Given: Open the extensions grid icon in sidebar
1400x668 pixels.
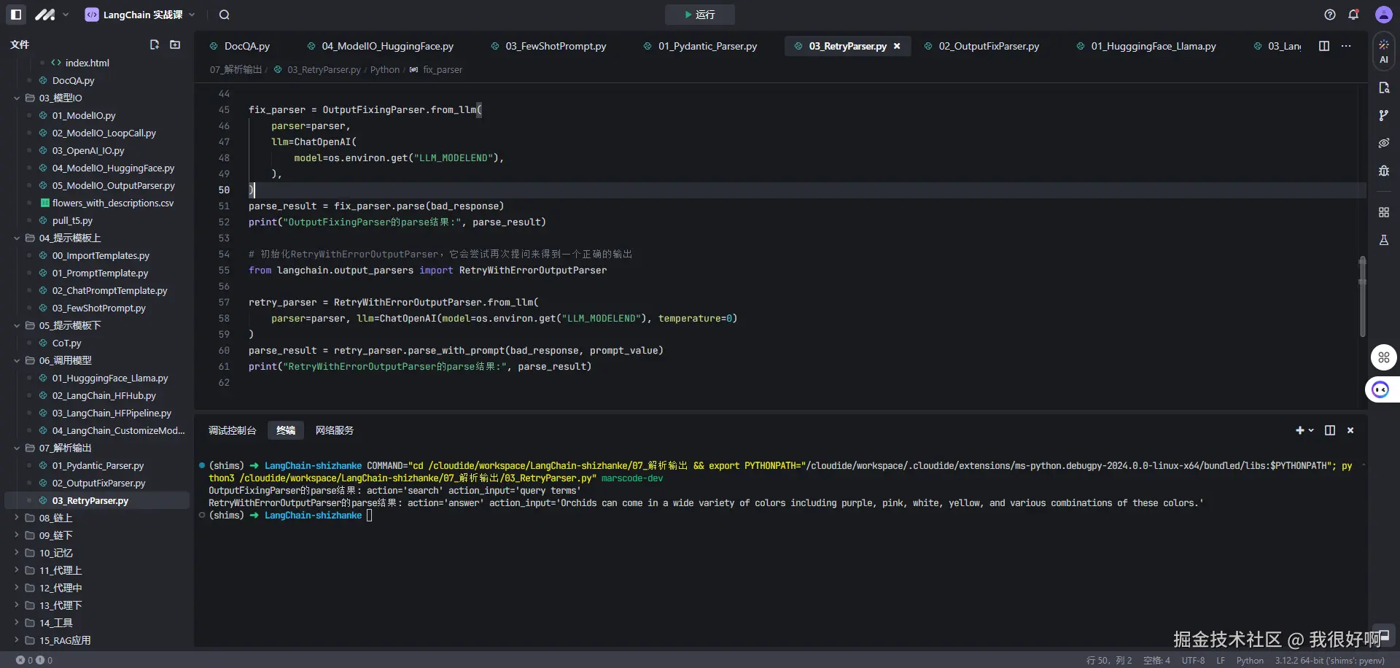Looking at the screenshot, I should (x=1383, y=212).
